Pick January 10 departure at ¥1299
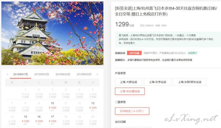This screenshot has width=221, height=128. (x=52, y=106)
